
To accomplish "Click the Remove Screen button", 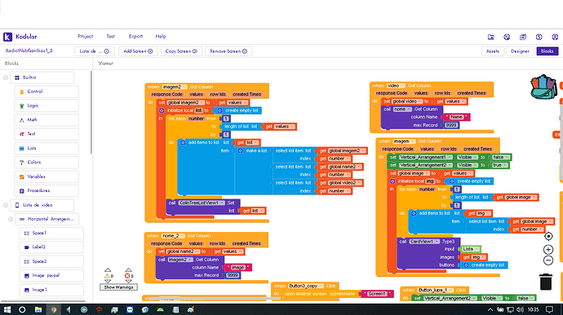I will (228, 51).
